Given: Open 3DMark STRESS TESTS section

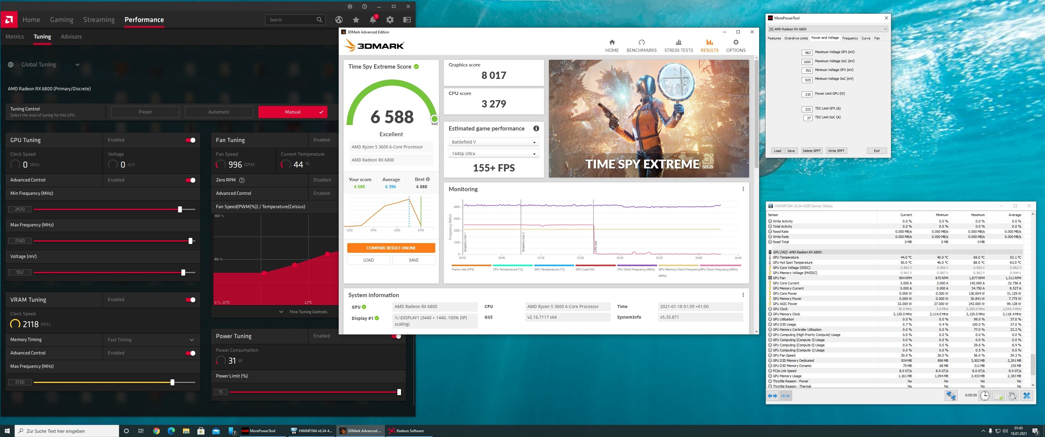Looking at the screenshot, I should tap(678, 46).
